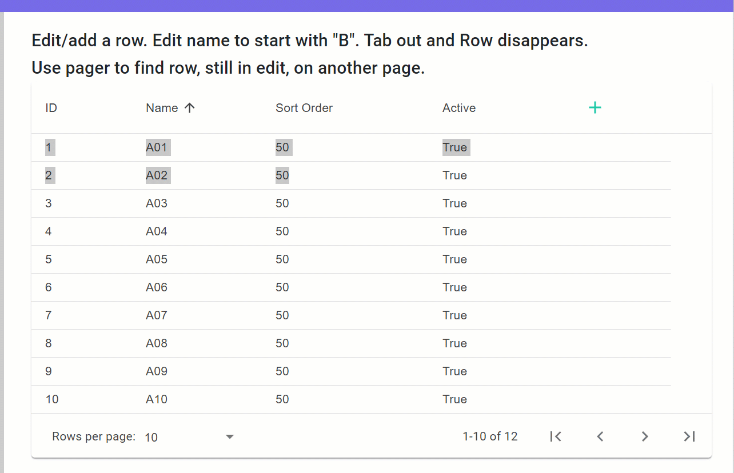Toggle the Active value on row 3
This screenshot has height=473, width=734.
[454, 203]
